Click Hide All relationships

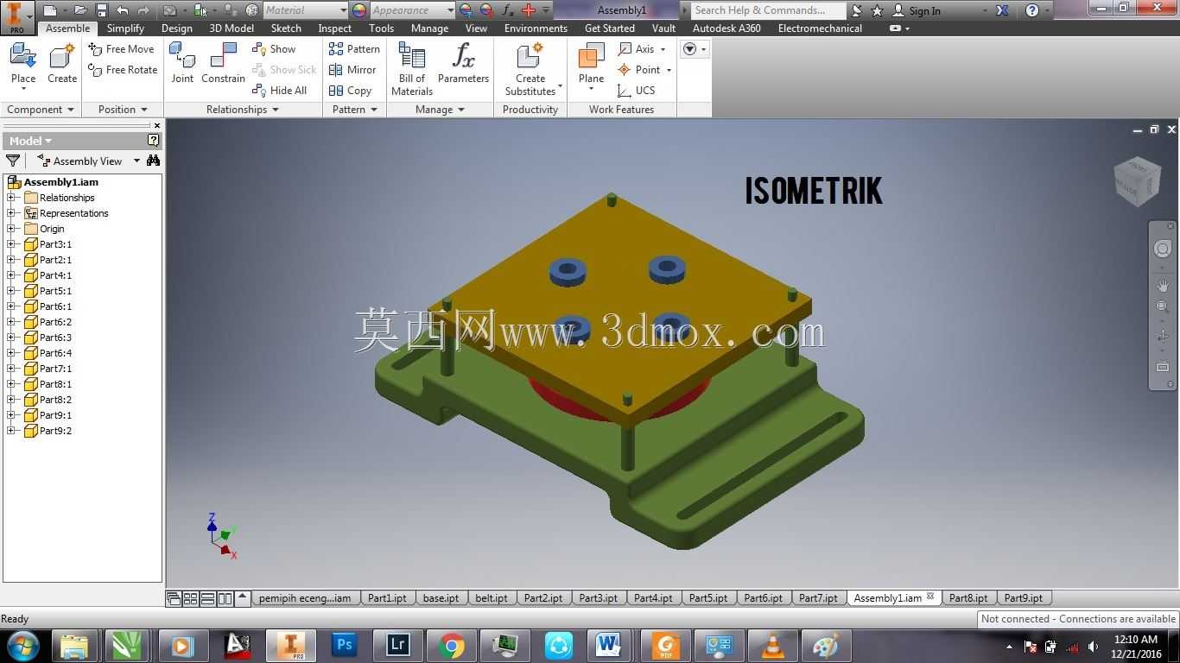pyautogui.click(x=279, y=91)
